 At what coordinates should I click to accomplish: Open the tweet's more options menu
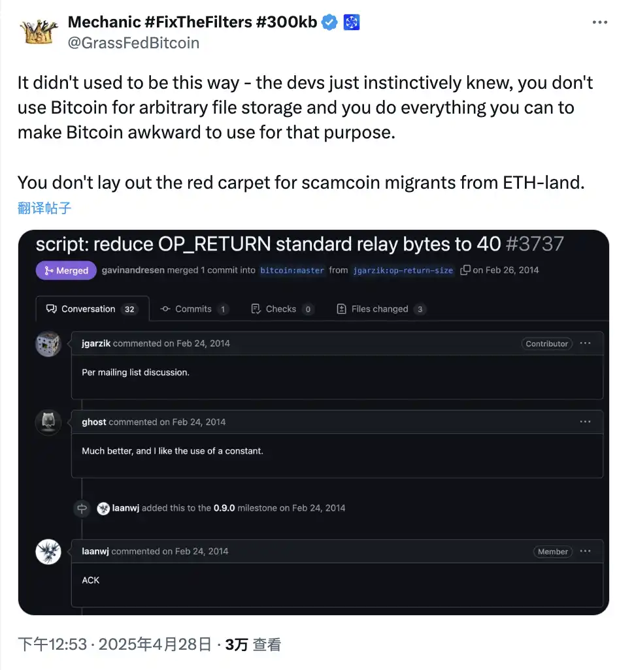point(599,22)
